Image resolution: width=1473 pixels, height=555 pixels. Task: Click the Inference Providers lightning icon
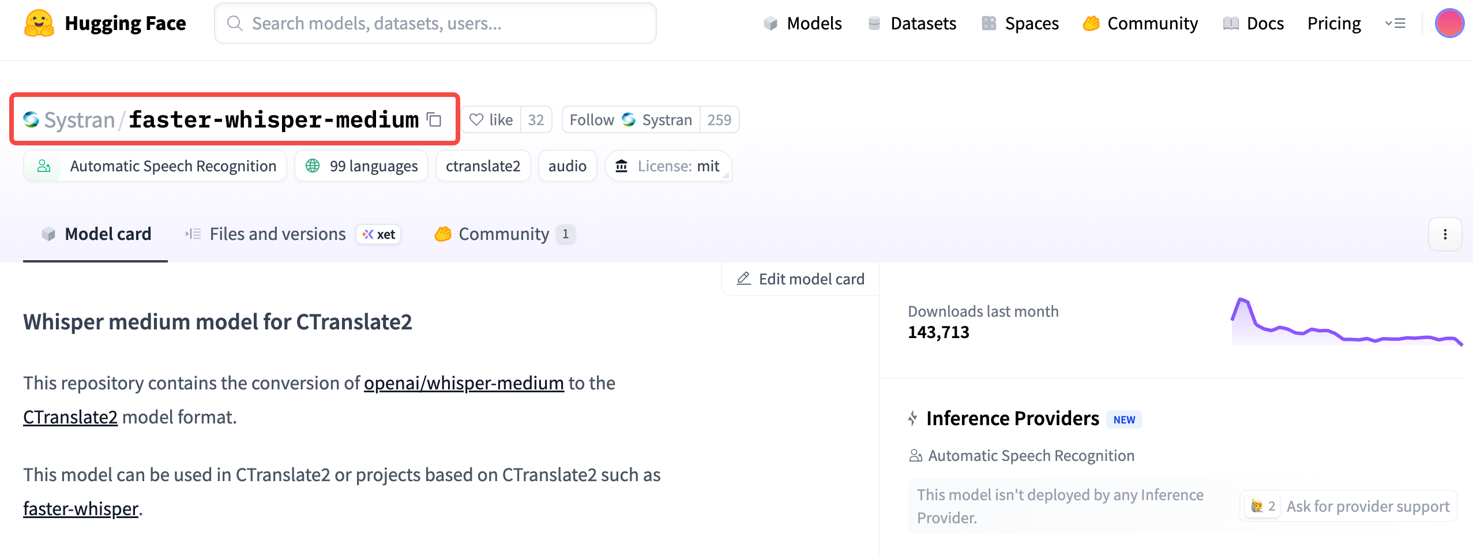pos(913,418)
